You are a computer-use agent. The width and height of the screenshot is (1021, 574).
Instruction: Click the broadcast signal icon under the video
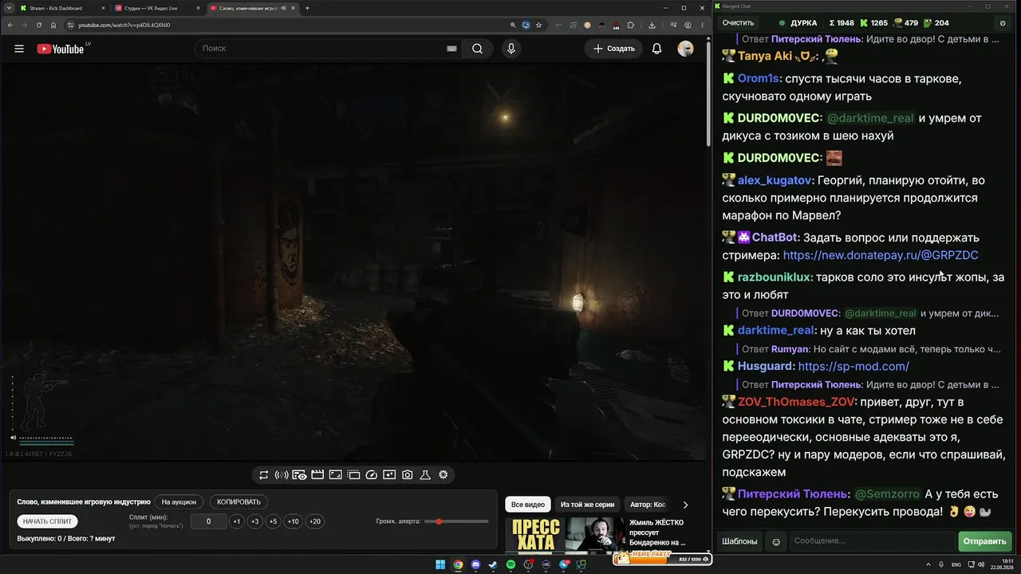point(282,475)
